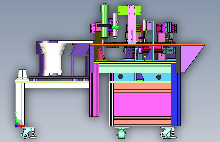Screen dimensions: 220x142
Task: Click the magenta support leg in the middle
Action: pyautogui.click(x=94, y=90)
